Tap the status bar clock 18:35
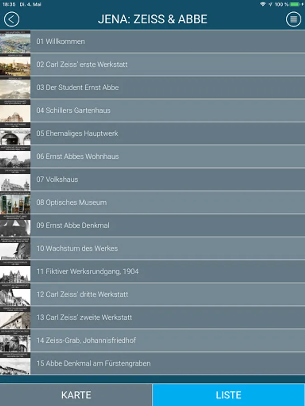Viewport: 305px width, 406px height. (9, 4)
